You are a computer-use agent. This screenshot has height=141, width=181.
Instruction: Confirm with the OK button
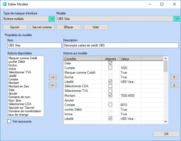click(x=166, y=134)
